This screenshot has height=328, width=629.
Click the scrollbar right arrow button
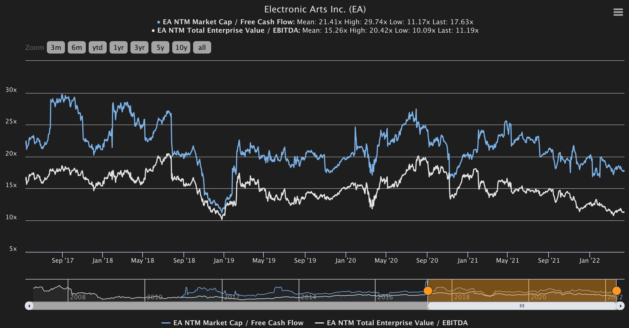(620, 306)
